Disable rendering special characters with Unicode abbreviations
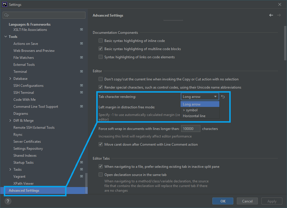287x208 pixels. [x=100, y=87]
